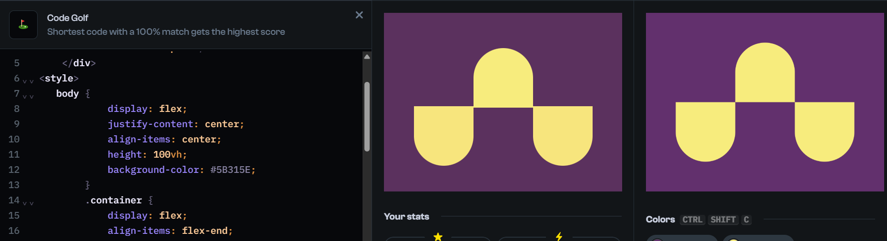Click the code editor scroll-up arrow

click(x=367, y=57)
